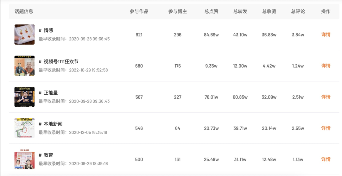Screen dimensions: 342x176
Task: Open 详情 for the 教育 topic
Action: 326,159
